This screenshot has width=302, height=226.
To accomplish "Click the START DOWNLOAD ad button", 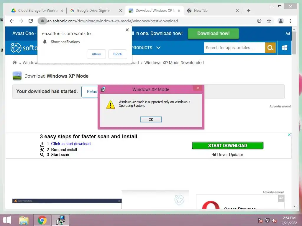I will coord(227,145).
